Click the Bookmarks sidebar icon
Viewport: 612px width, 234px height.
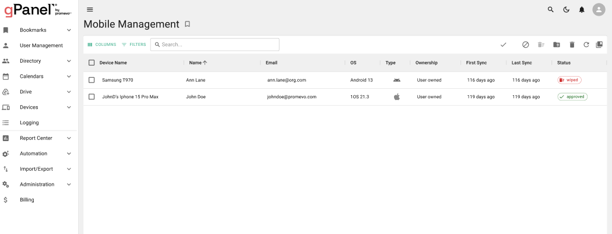6,30
